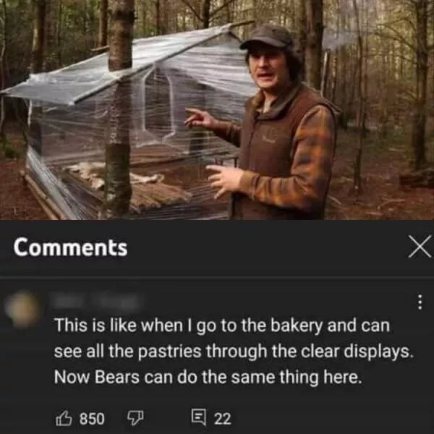
Task: View the 22 replies count
Action: click(222, 418)
